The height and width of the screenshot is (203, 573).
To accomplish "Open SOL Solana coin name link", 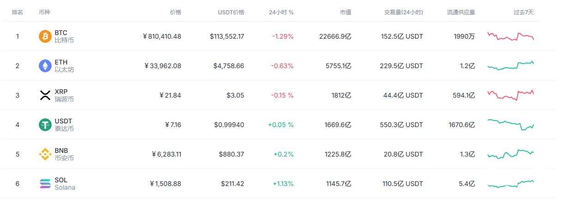I will (x=65, y=184).
